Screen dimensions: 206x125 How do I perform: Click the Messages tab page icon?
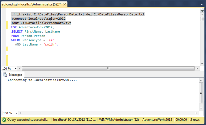pyautogui.click(x=5, y=75)
